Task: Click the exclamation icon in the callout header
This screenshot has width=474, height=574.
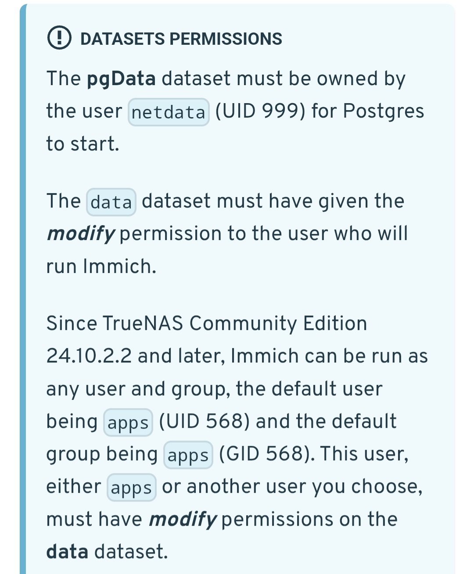Action: pos(59,38)
